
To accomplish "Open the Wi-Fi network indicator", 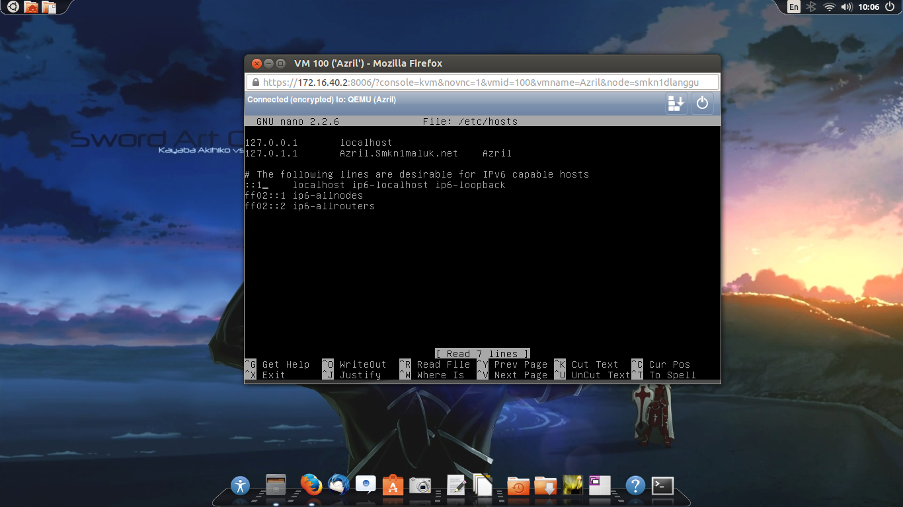I will click(x=830, y=7).
